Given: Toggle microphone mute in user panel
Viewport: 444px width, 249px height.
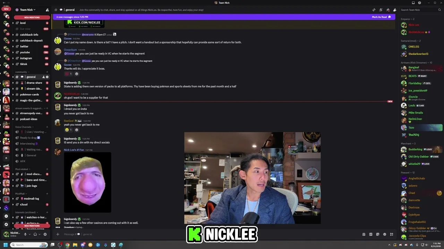Looking at the screenshot, I should 25,234.
